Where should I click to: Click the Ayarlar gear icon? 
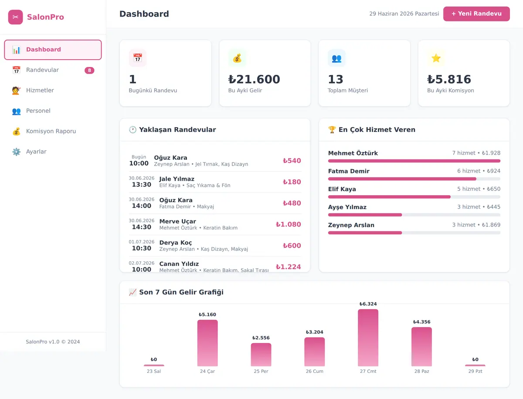[16, 152]
